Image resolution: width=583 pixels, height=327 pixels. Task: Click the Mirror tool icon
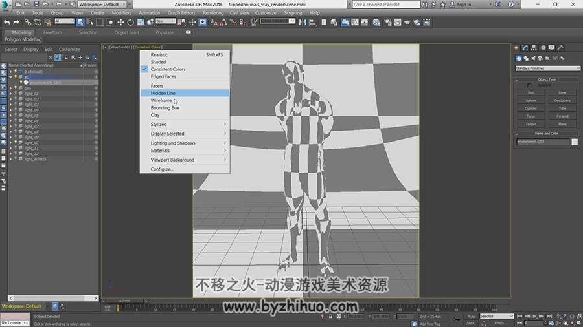pos(303,22)
